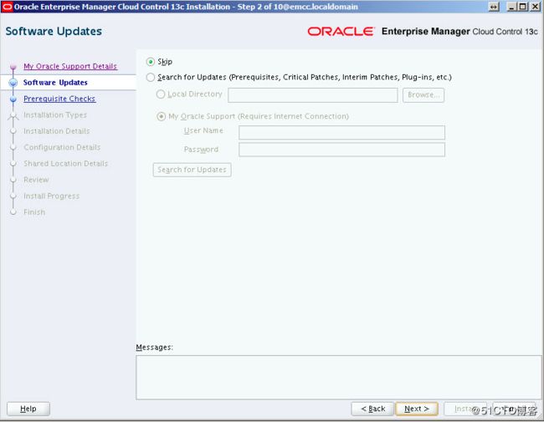The height and width of the screenshot is (422, 544).
Task: Click the Help button
Action: click(28, 409)
